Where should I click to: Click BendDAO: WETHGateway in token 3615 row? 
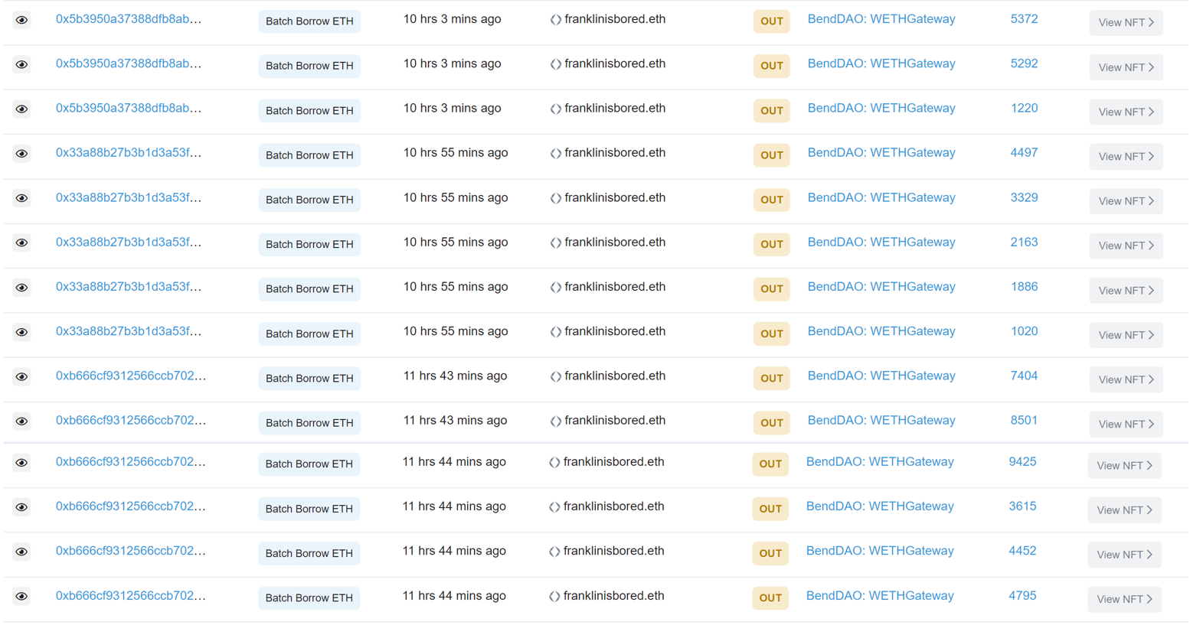pyautogui.click(x=880, y=506)
